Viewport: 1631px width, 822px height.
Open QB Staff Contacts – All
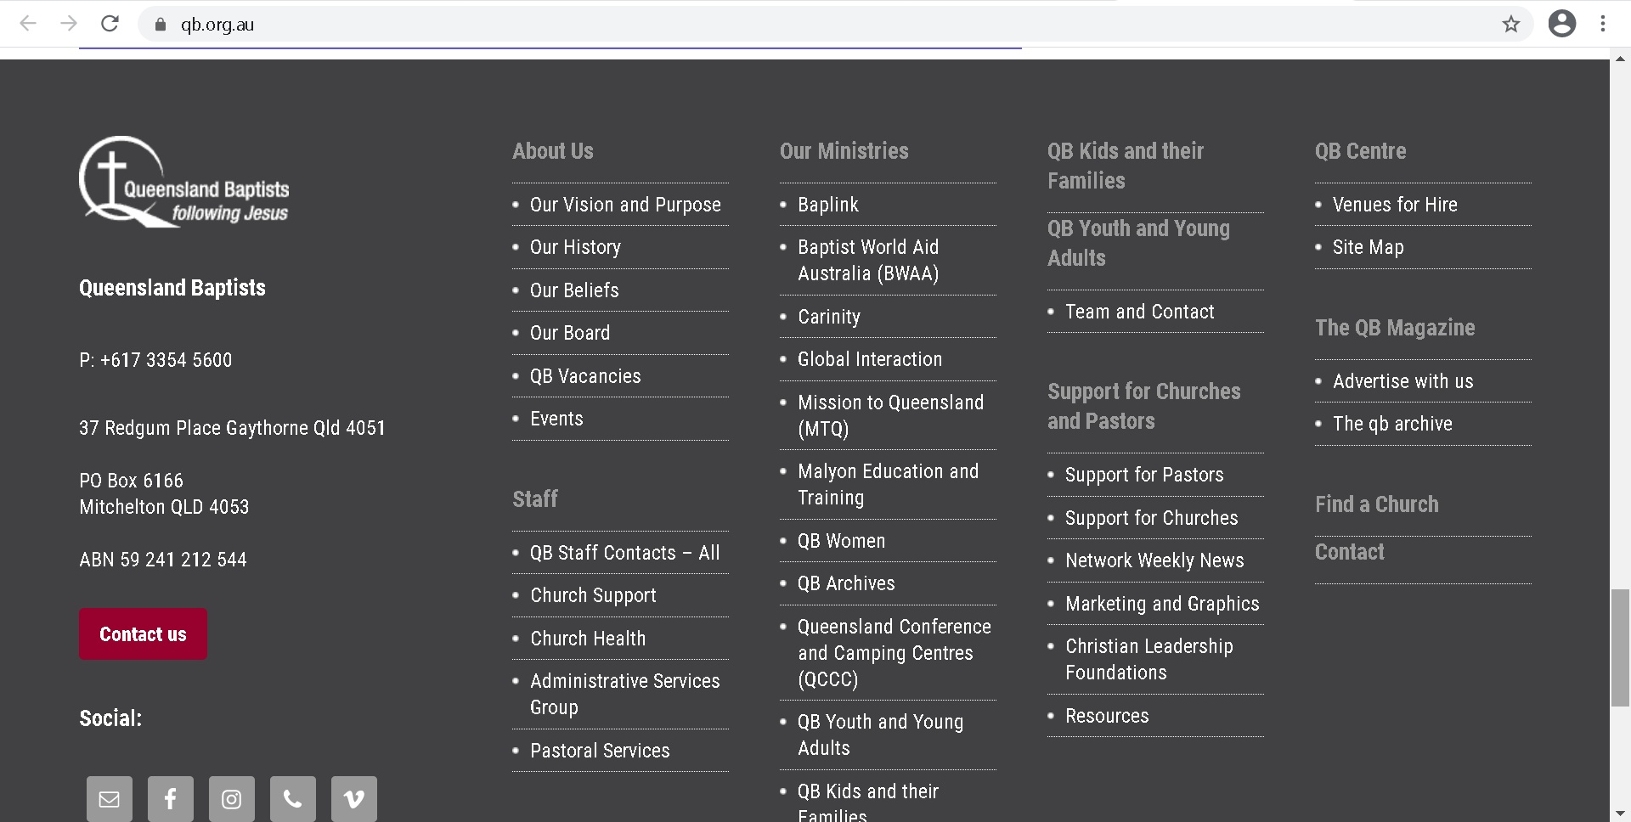point(624,553)
